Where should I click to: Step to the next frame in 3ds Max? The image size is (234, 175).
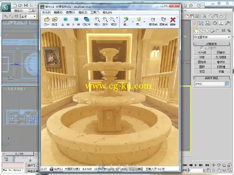(201, 165)
